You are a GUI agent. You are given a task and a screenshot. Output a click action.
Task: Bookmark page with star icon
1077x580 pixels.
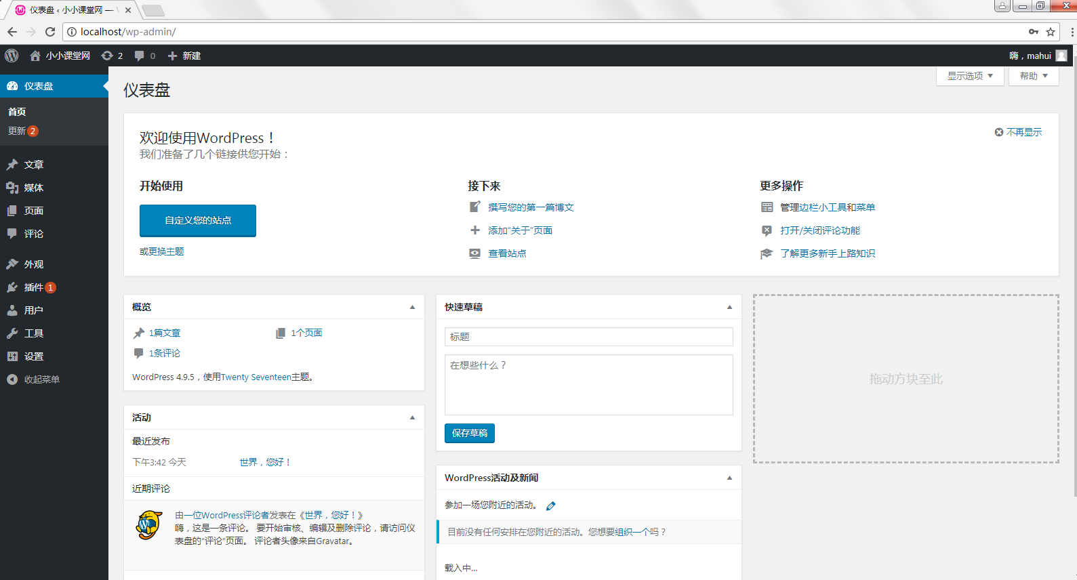tap(1051, 32)
